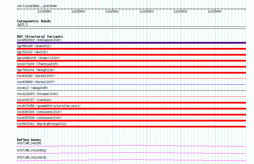This screenshot has width=254, height=164.
Task: Click the DGV Structural Variants track title
Action: (x=40, y=37)
